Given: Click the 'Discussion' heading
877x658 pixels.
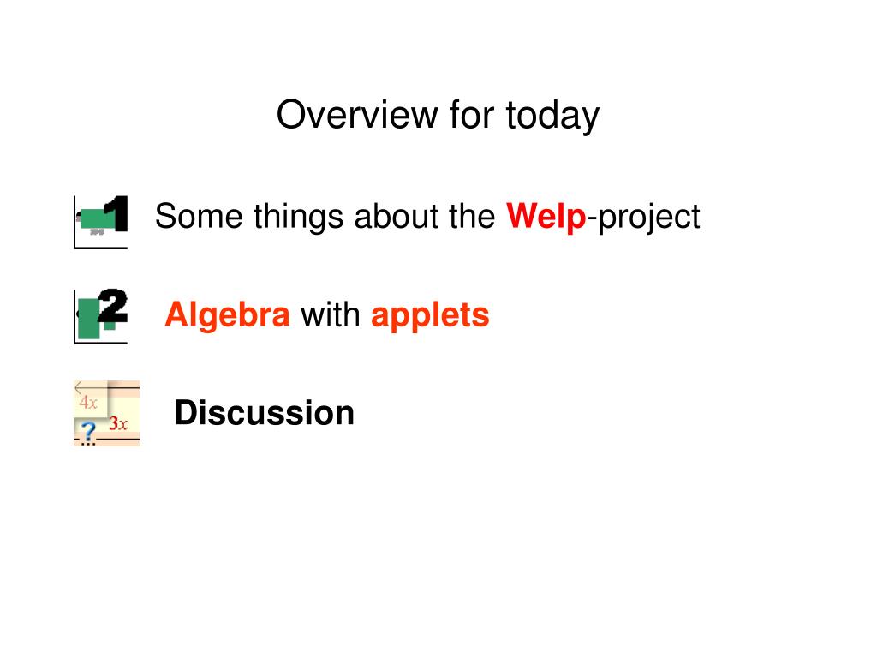Looking at the screenshot, I should 265,413.
